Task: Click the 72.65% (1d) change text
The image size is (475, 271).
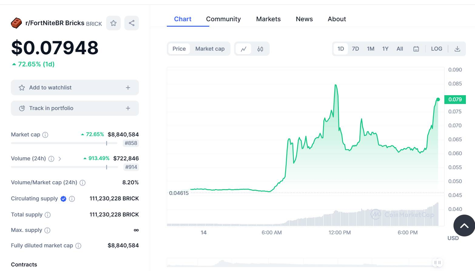Action: click(36, 64)
